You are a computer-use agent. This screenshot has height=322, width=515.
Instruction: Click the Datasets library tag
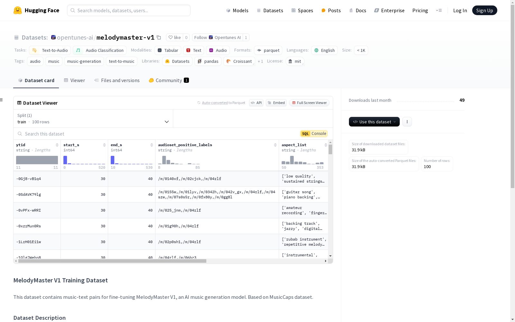[177, 61]
